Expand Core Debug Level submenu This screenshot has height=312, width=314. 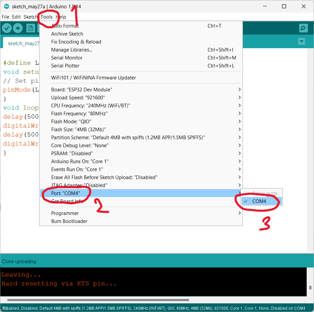click(141, 146)
